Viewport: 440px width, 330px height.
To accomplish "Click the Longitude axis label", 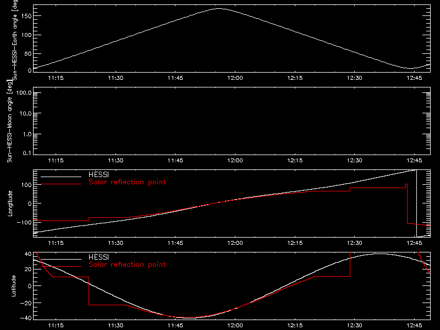I will click(x=10, y=204).
